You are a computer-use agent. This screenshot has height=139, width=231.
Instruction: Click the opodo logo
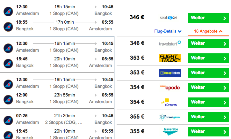click(170, 88)
